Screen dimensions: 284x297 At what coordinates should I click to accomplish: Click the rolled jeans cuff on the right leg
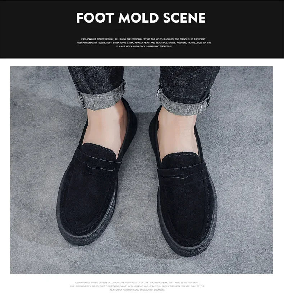pyautogui.click(x=184, y=102)
